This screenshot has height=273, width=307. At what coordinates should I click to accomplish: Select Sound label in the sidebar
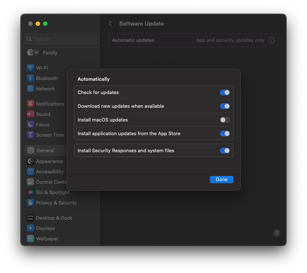tap(43, 114)
